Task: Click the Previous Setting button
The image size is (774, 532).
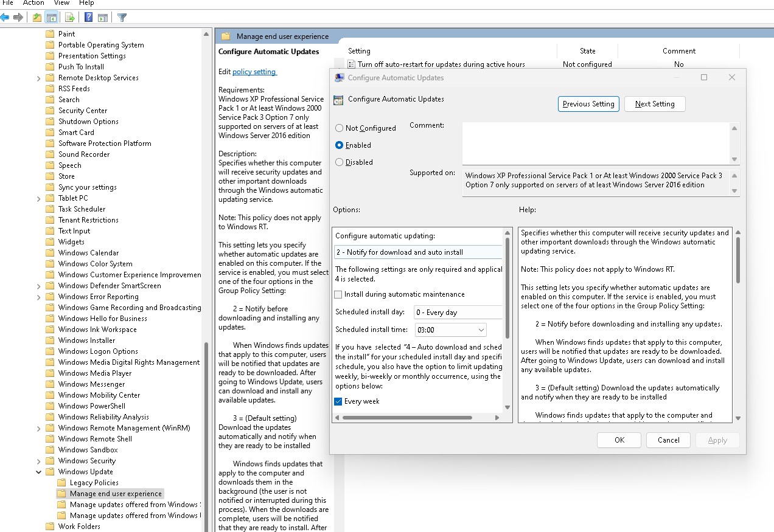Action: (588, 104)
